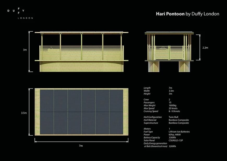Click the '7m' length dimension label under plan
Viewport: 227px width, 161px height.
coord(81,146)
